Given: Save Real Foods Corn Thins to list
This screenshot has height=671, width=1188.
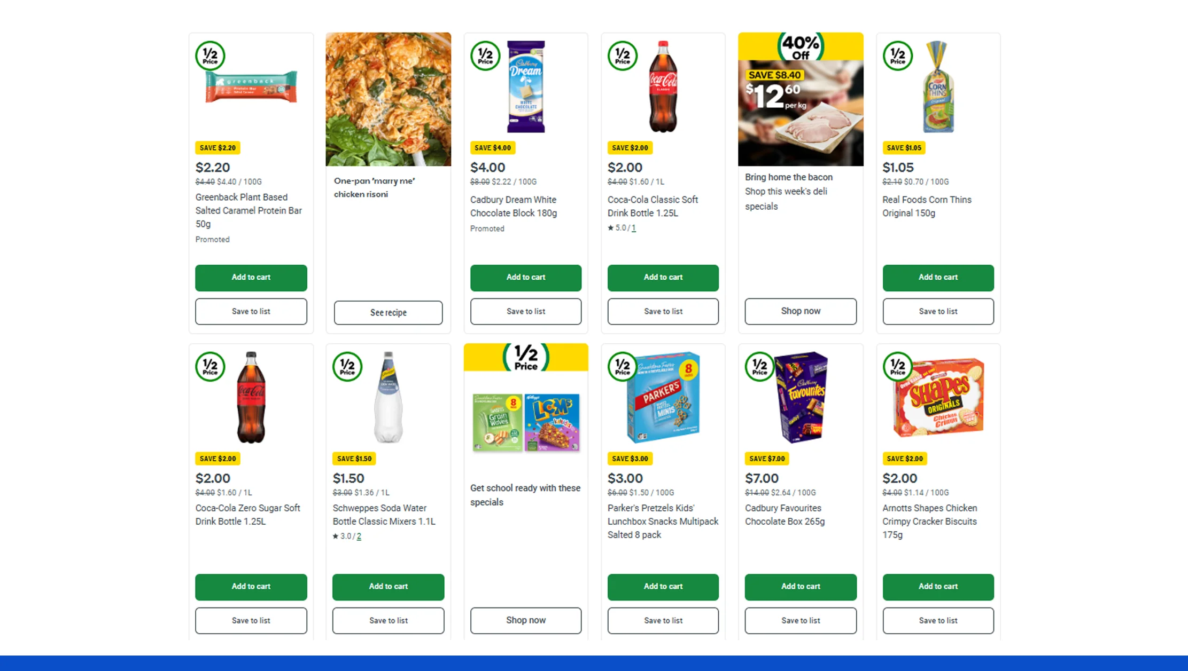Looking at the screenshot, I should pos(938,311).
